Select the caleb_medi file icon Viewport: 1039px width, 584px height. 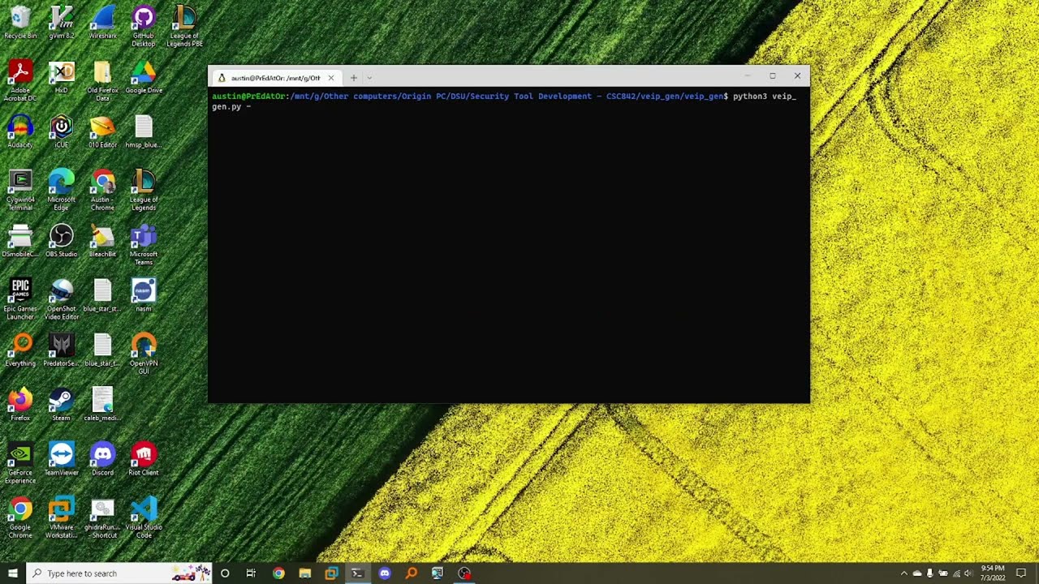pos(102,405)
